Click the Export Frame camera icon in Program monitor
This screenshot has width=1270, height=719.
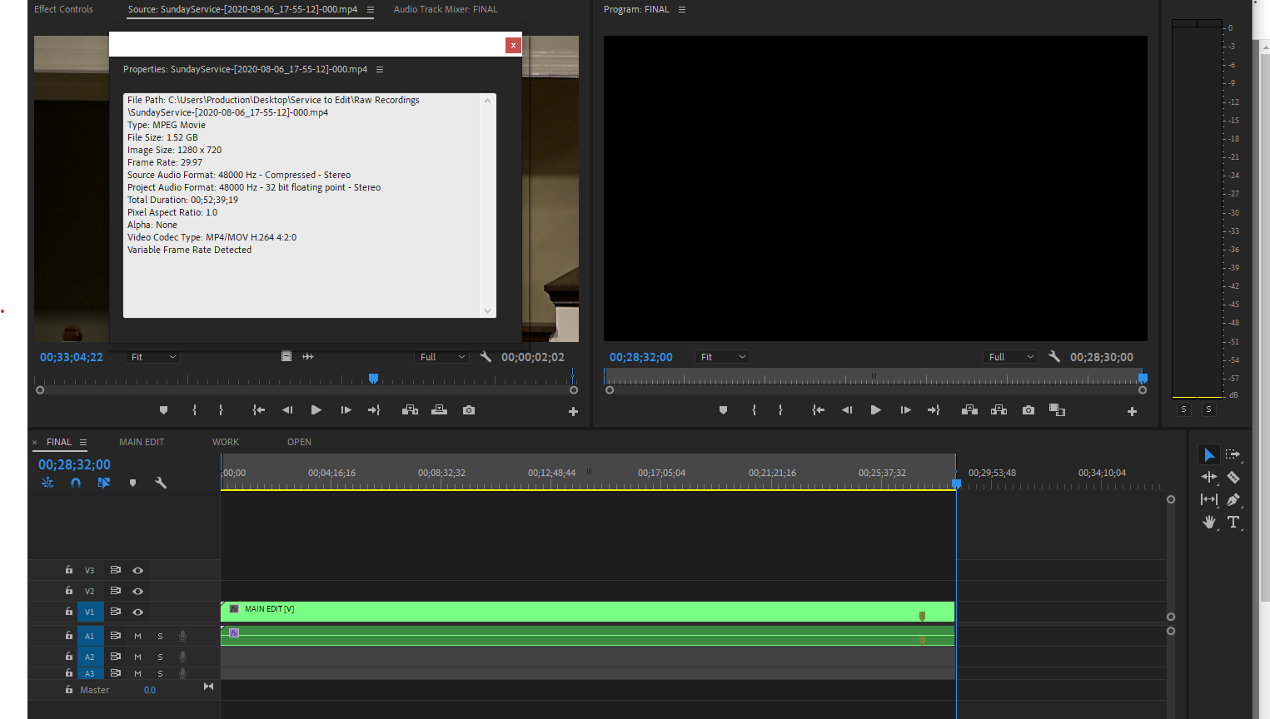click(x=1028, y=409)
